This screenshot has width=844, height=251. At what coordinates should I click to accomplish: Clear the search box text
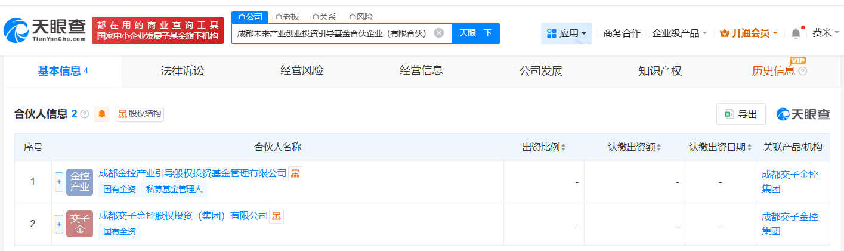click(x=439, y=33)
